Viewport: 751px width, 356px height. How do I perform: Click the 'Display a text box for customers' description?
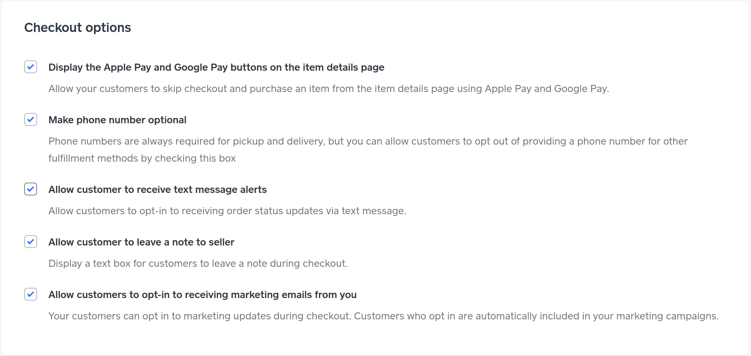[x=198, y=263]
